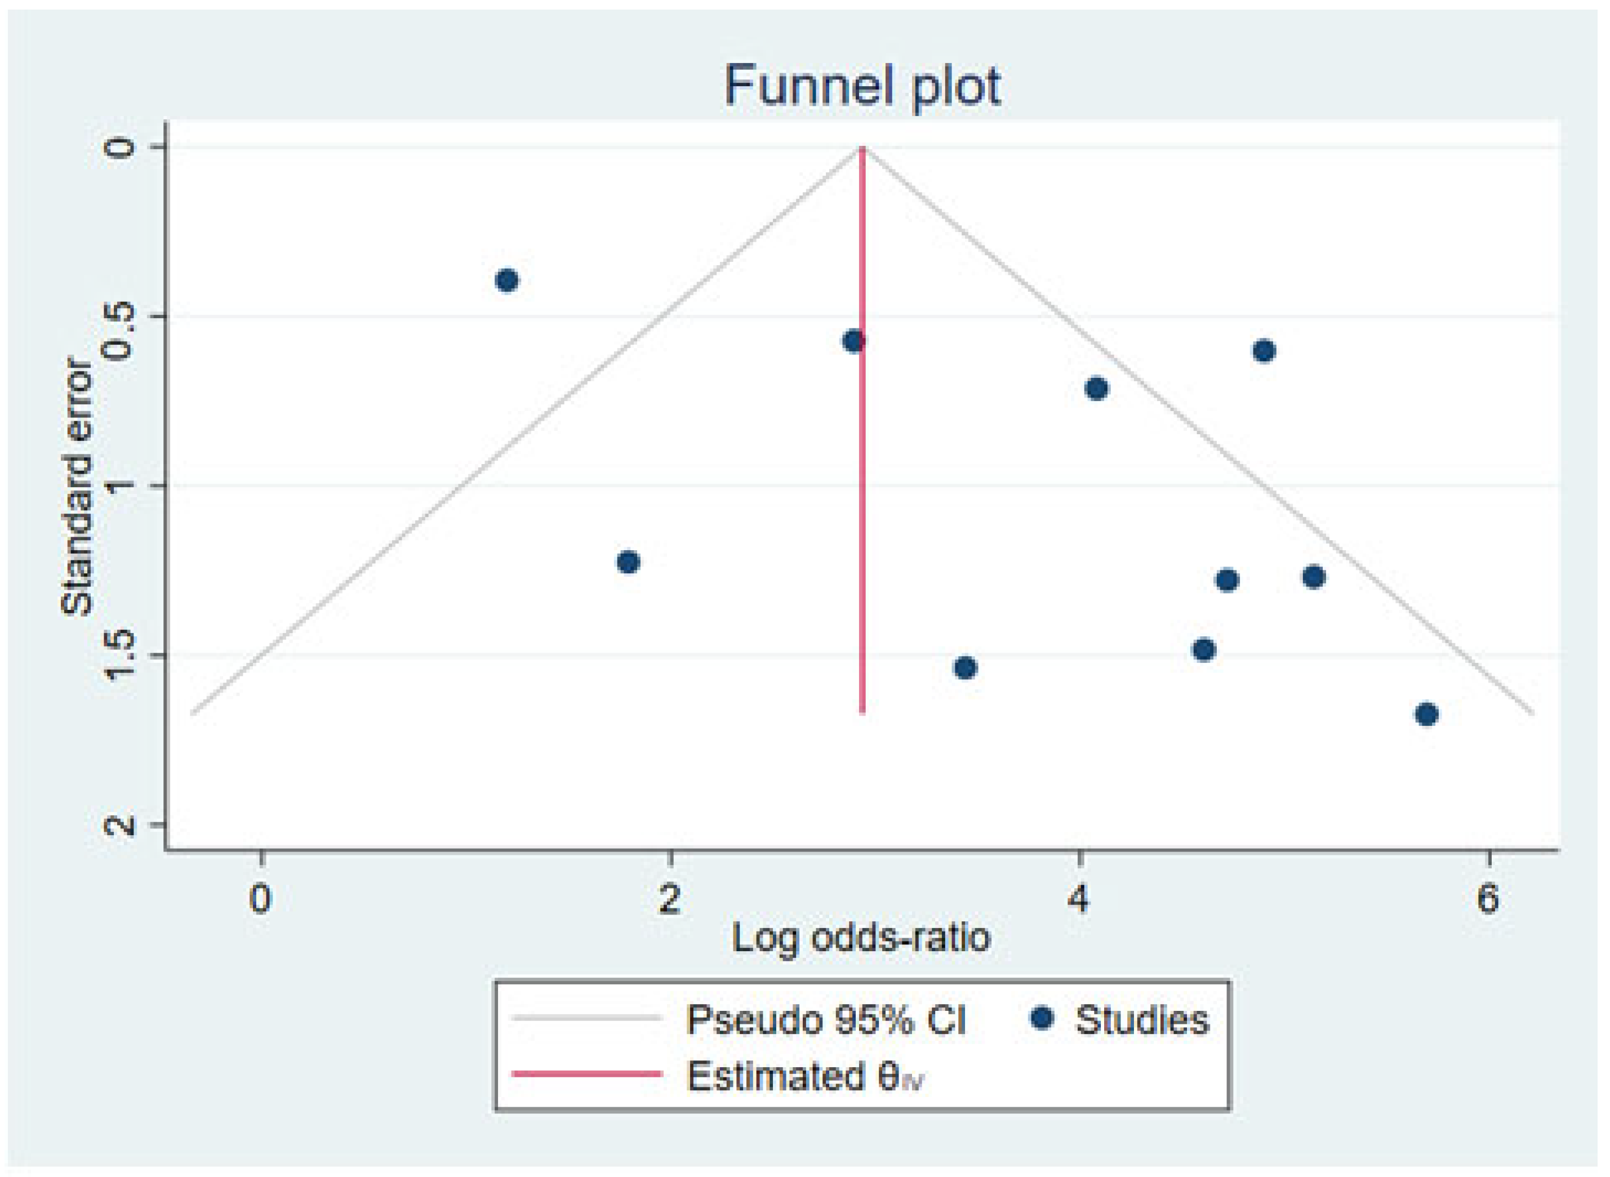Image resolution: width=1610 pixels, height=1177 pixels.
Task: Click the "Standard error" y-axis title
Action: coord(76,487)
